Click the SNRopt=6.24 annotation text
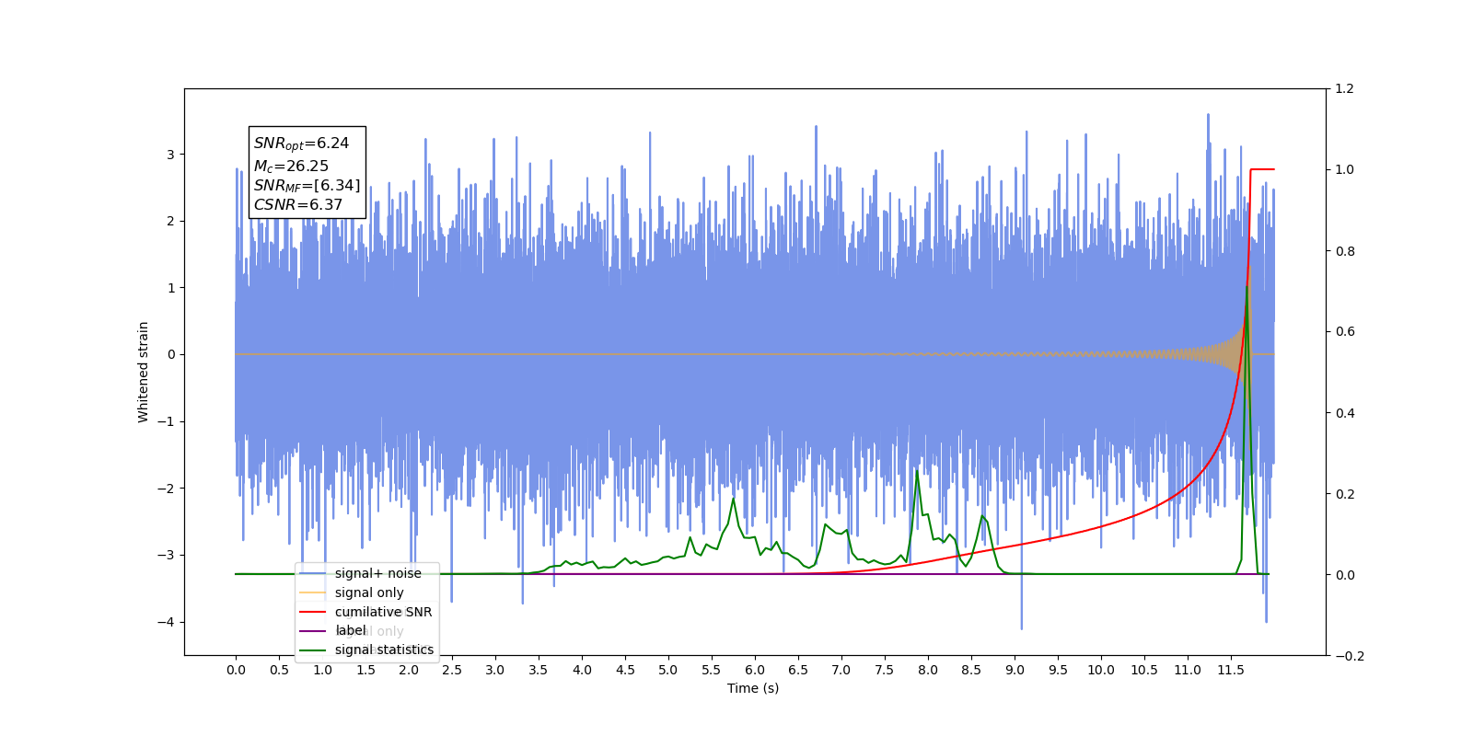The width and height of the screenshot is (1473, 736). [x=301, y=144]
